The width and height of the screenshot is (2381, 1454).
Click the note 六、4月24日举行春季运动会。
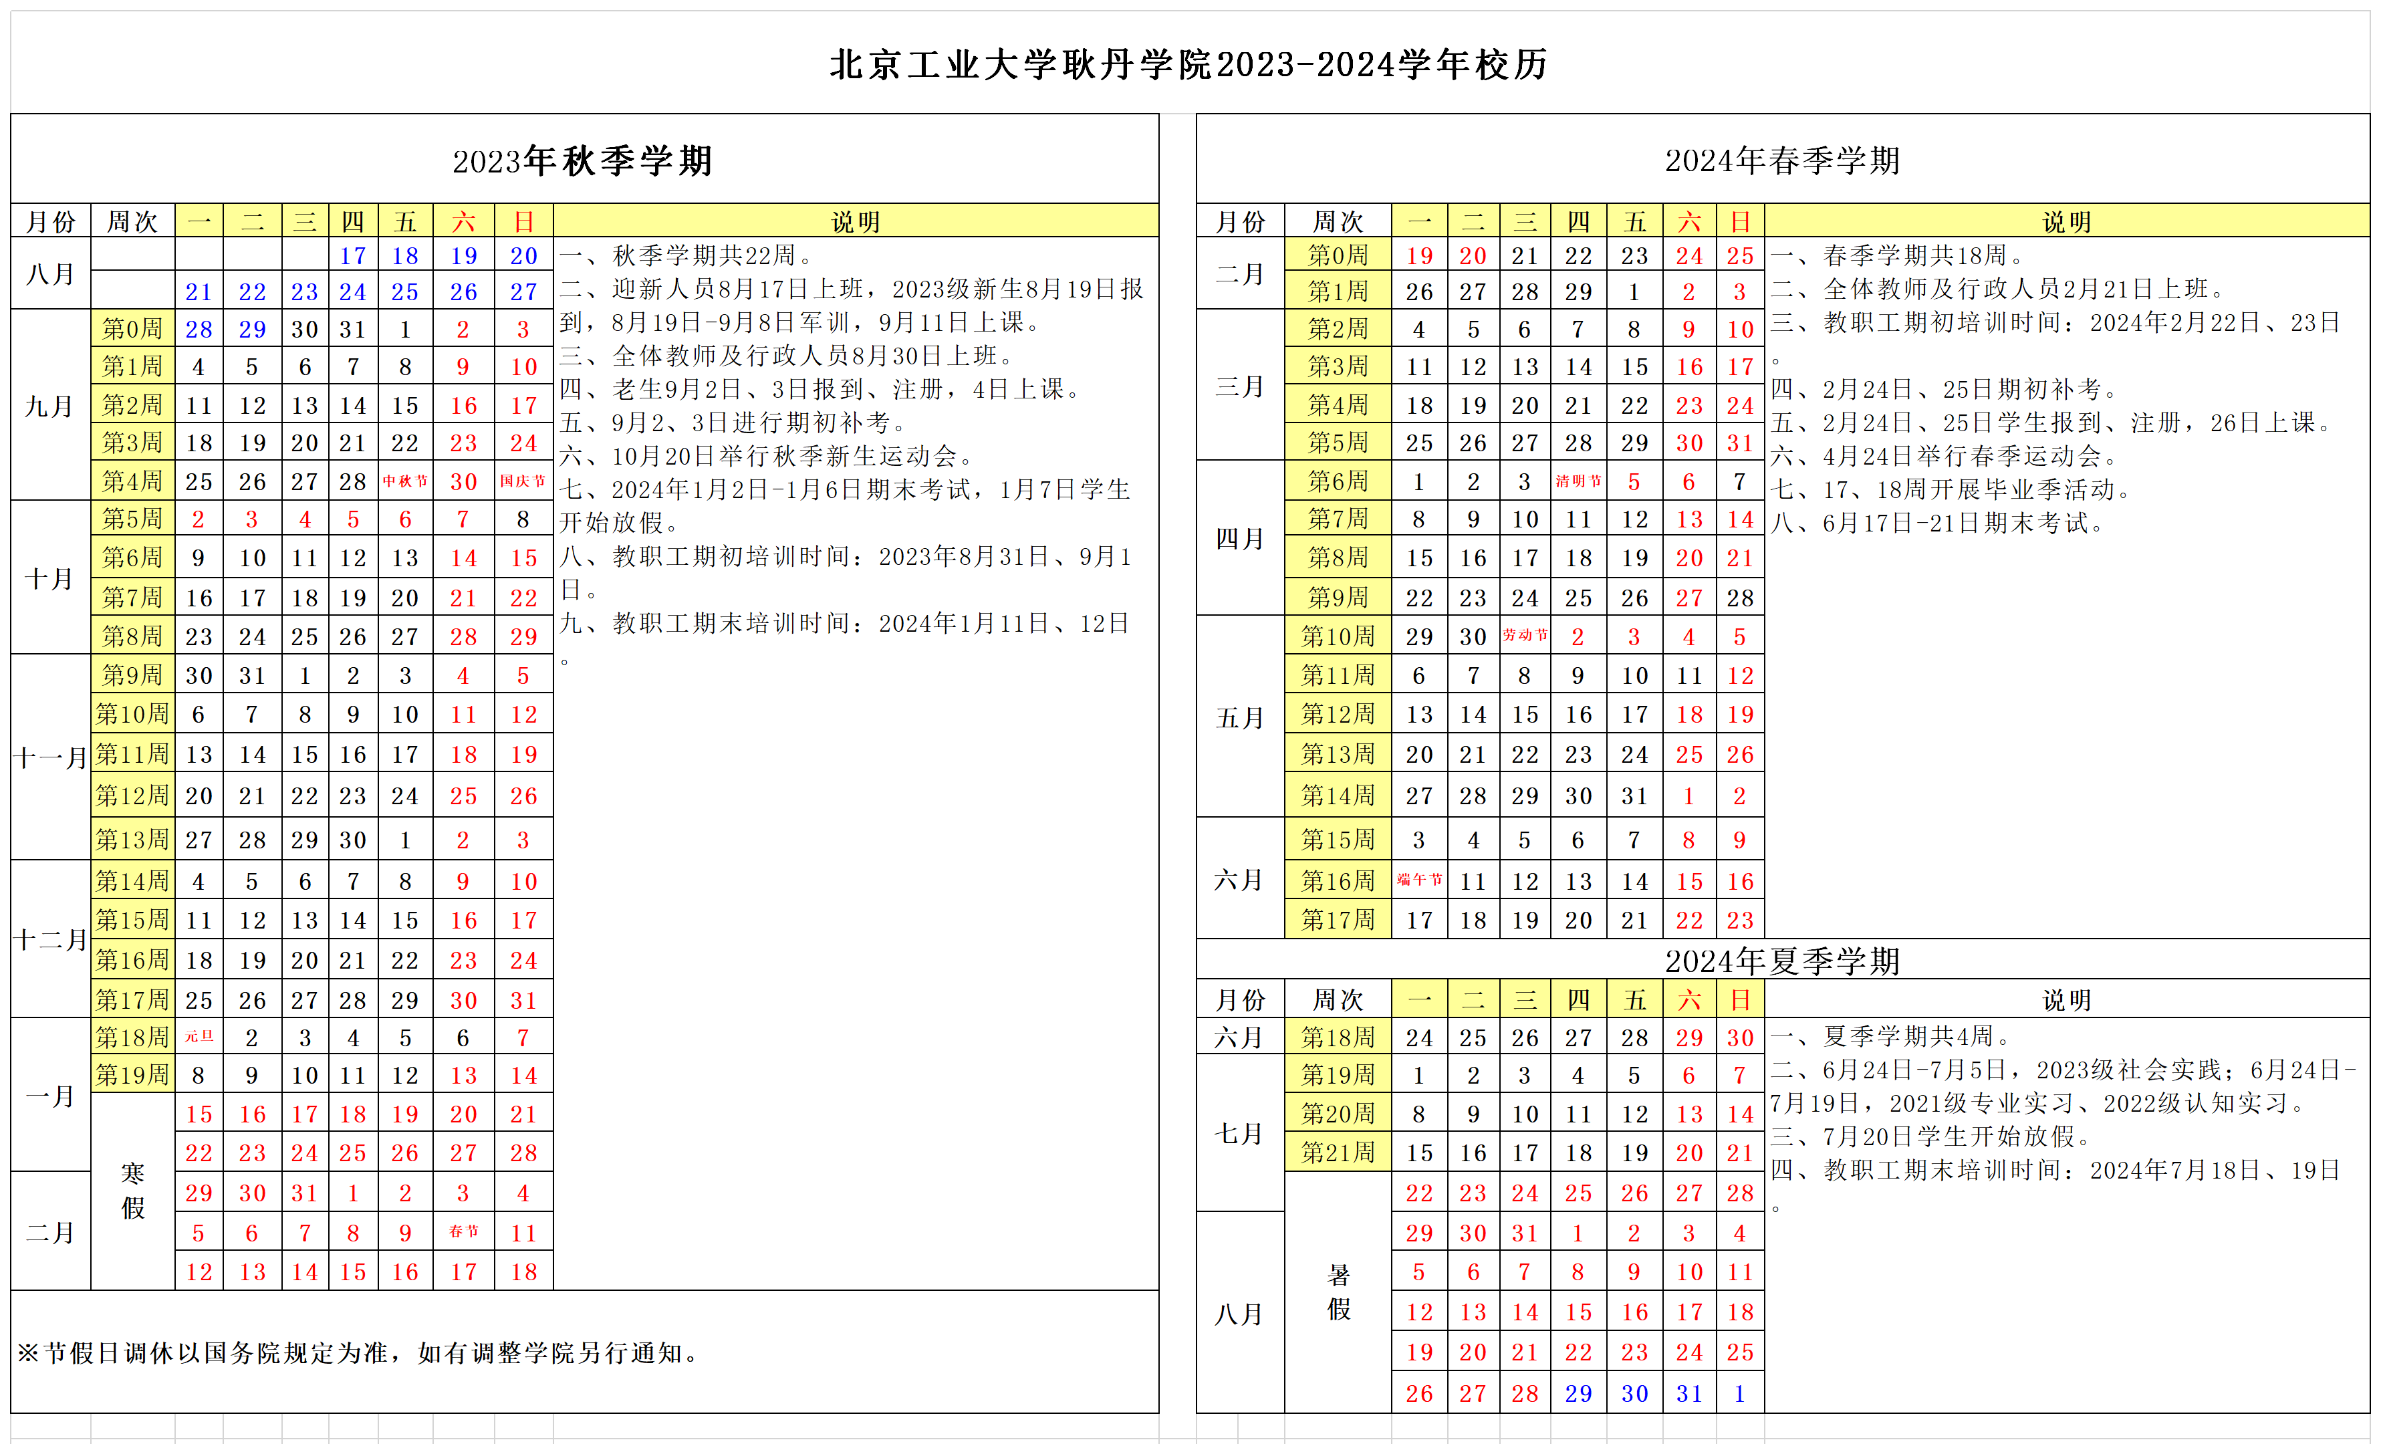point(1946,455)
